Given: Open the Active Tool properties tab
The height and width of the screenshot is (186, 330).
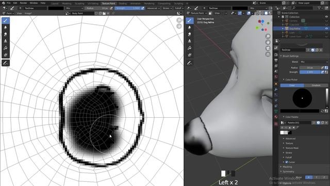Looking at the screenshot, I should pyautogui.click(x=276, y=48).
